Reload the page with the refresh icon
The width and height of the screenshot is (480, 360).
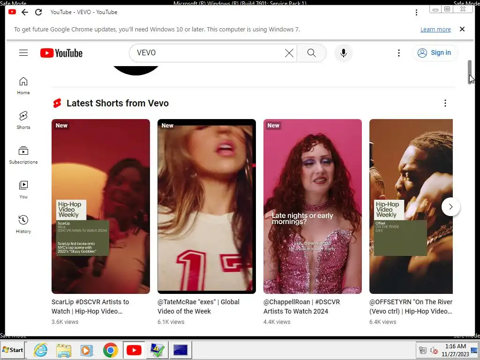[x=38, y=12]
